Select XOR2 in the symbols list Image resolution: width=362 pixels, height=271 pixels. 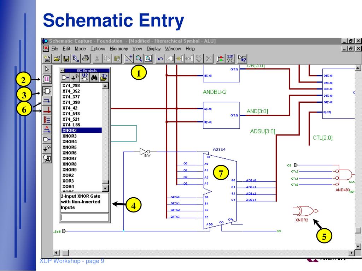point(82,175)
